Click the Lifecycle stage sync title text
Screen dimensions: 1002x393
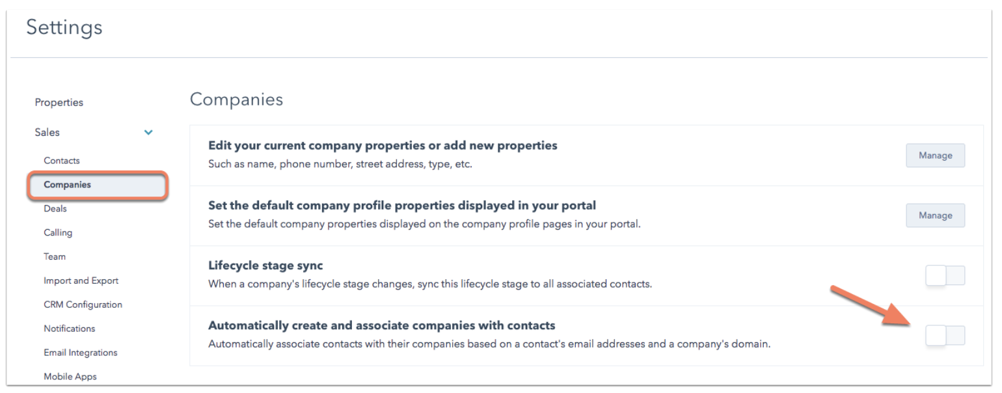265,265
